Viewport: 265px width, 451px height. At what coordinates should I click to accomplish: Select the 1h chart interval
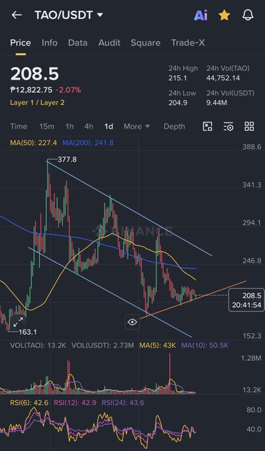(70, 127)
